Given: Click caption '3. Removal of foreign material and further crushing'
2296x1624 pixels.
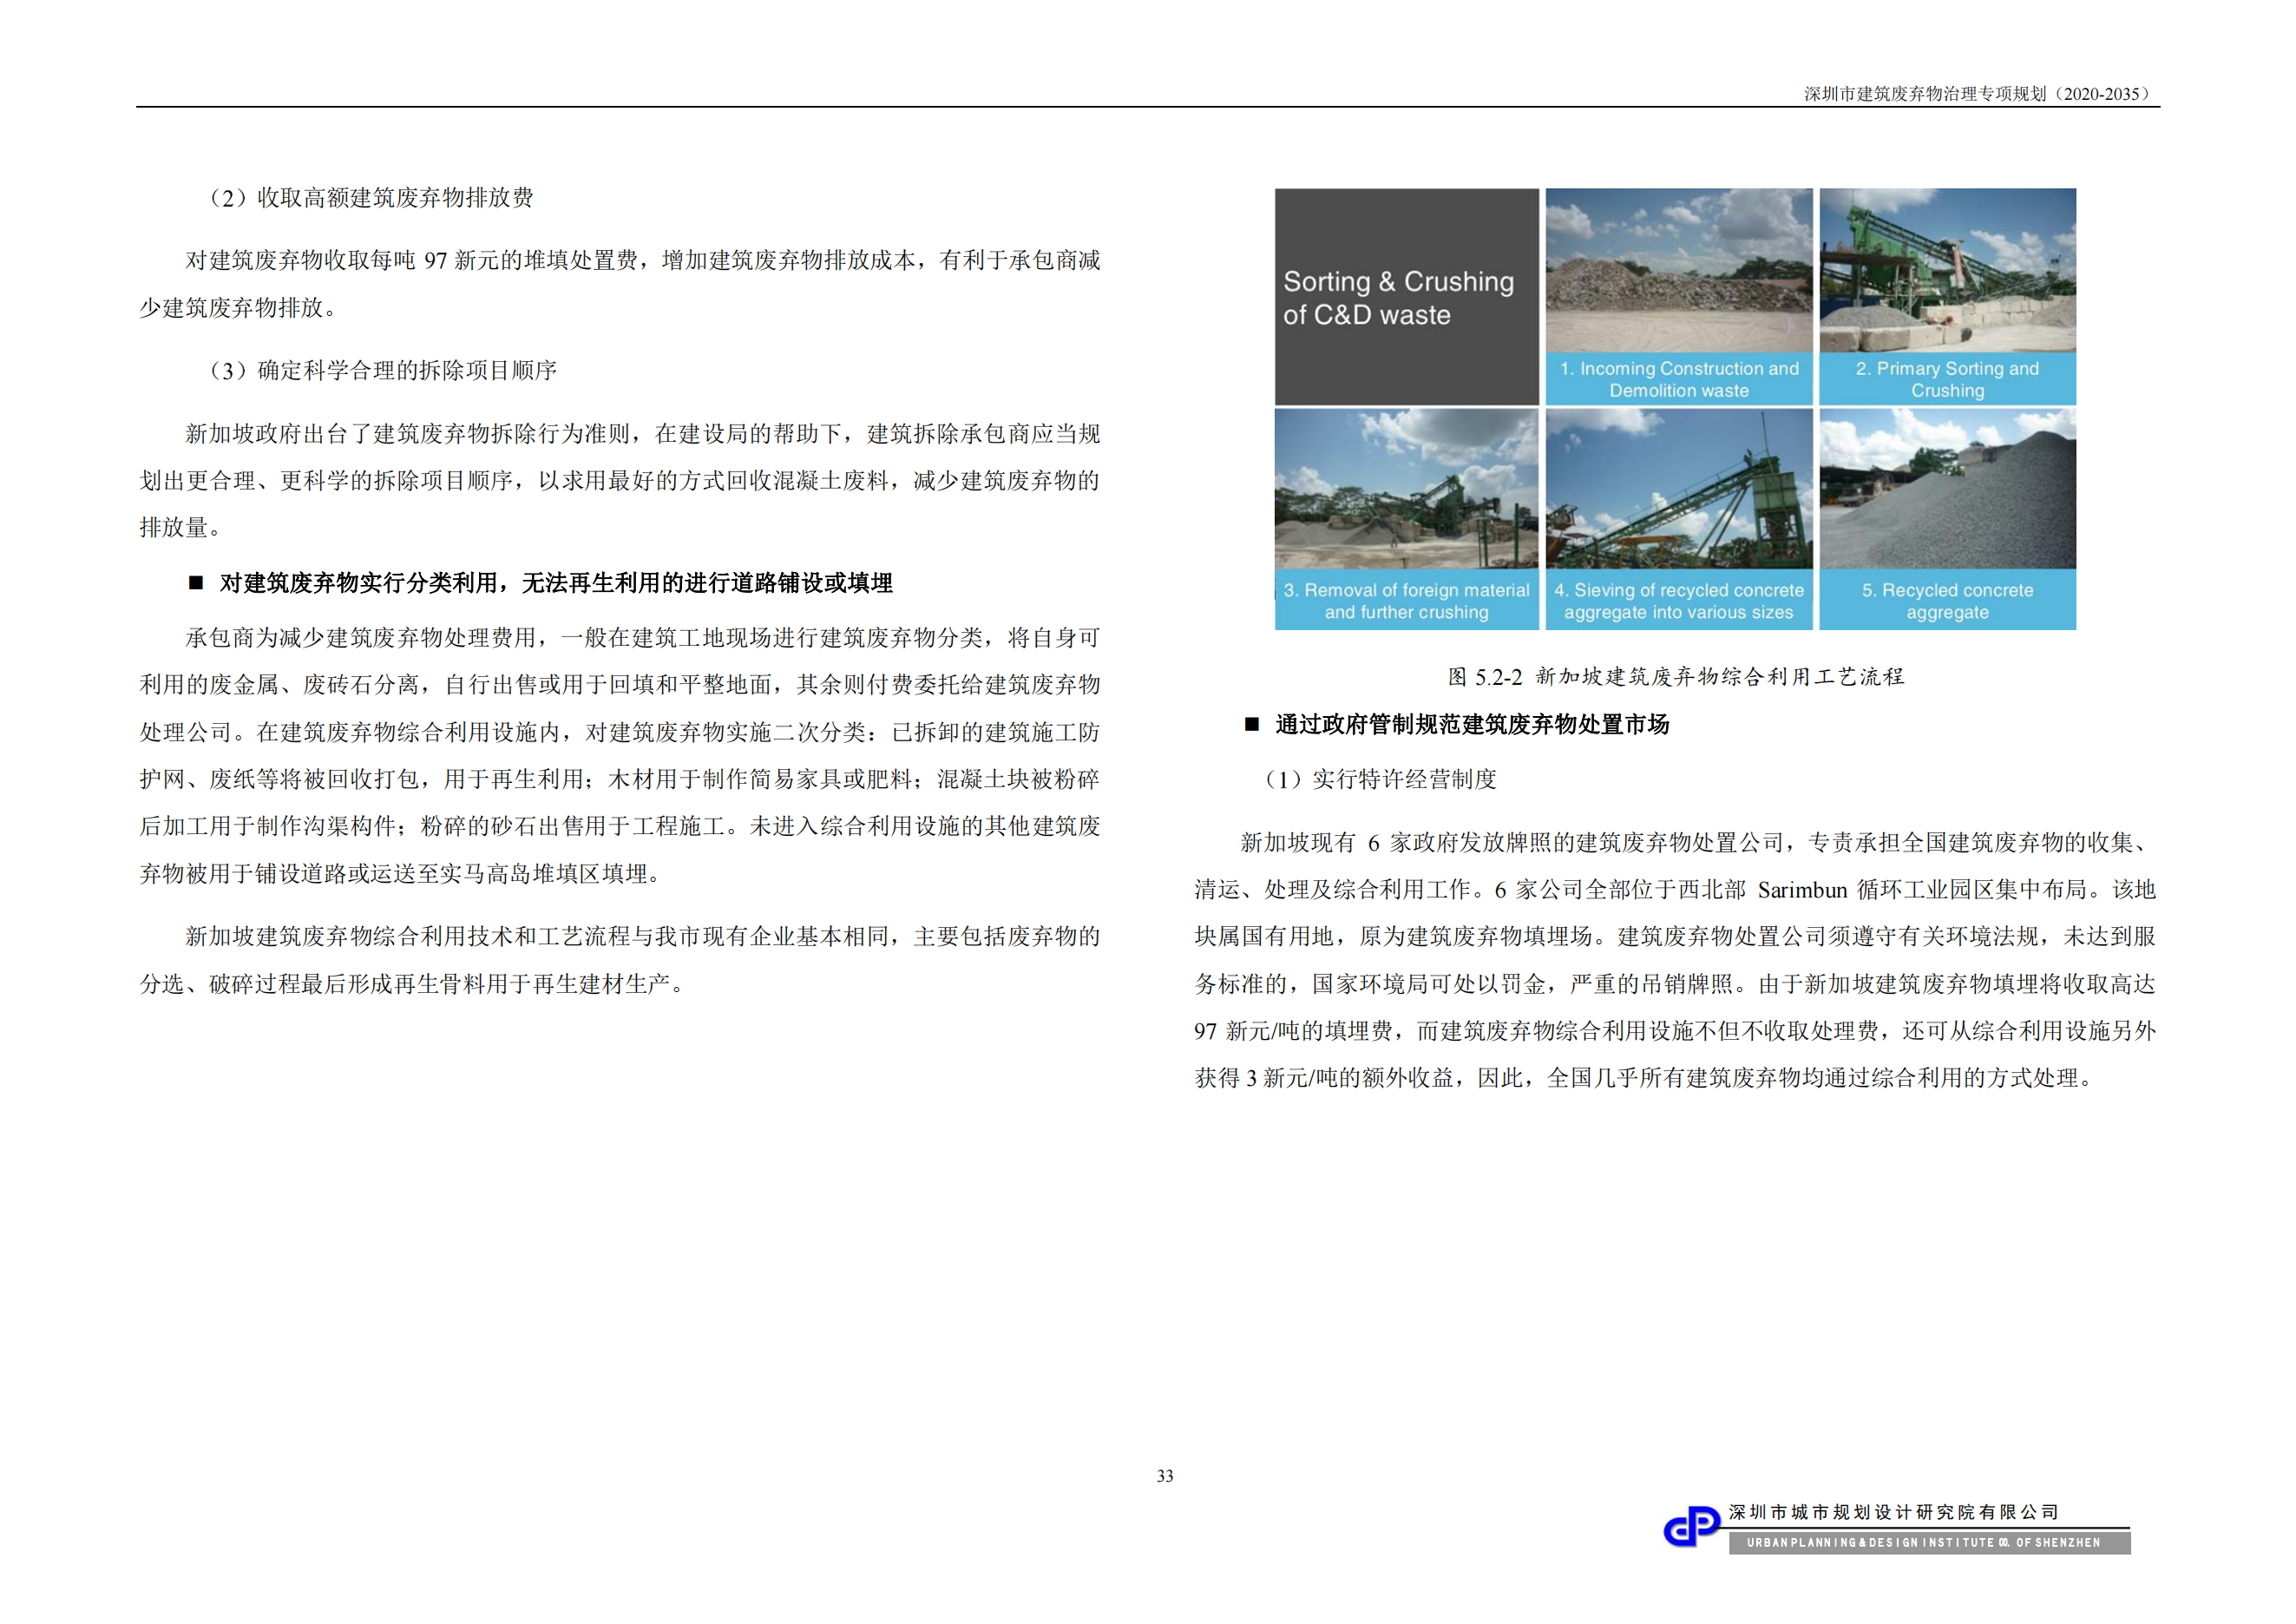Looking at the screenshot, I should coord(1406,601).
